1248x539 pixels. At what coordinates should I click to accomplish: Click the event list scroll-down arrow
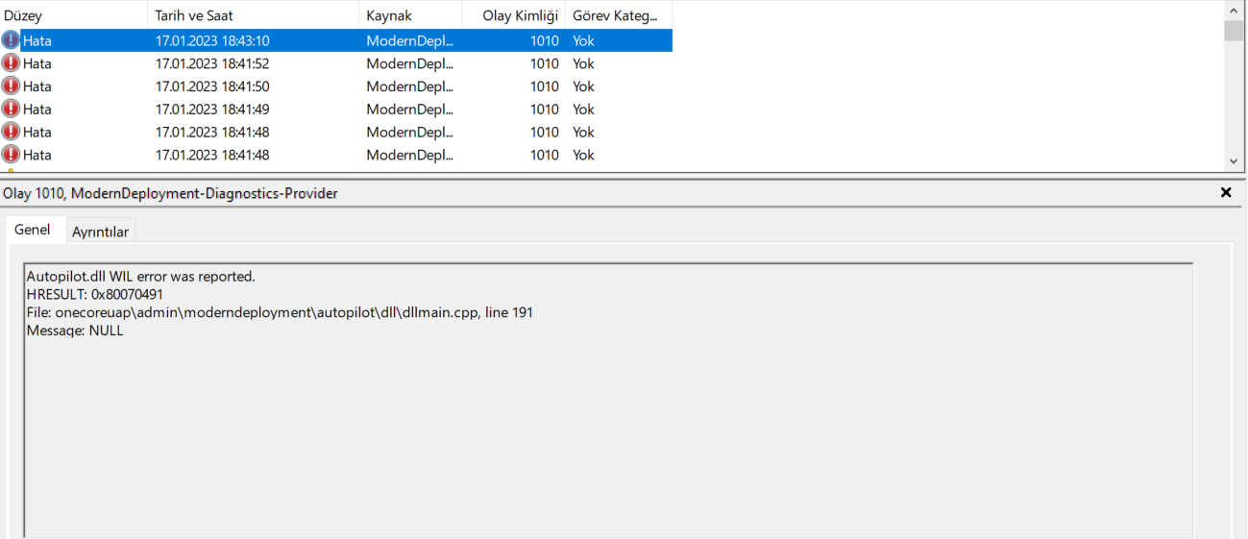click(1234, 161)
